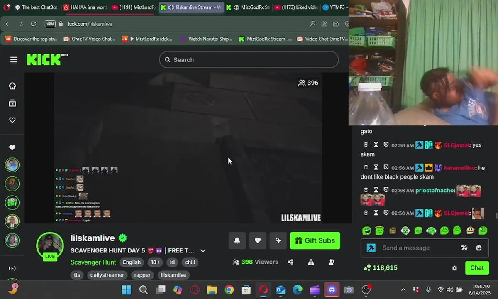Switch to 'HAHAA ima worth' browser tab

tap(85, 7)
